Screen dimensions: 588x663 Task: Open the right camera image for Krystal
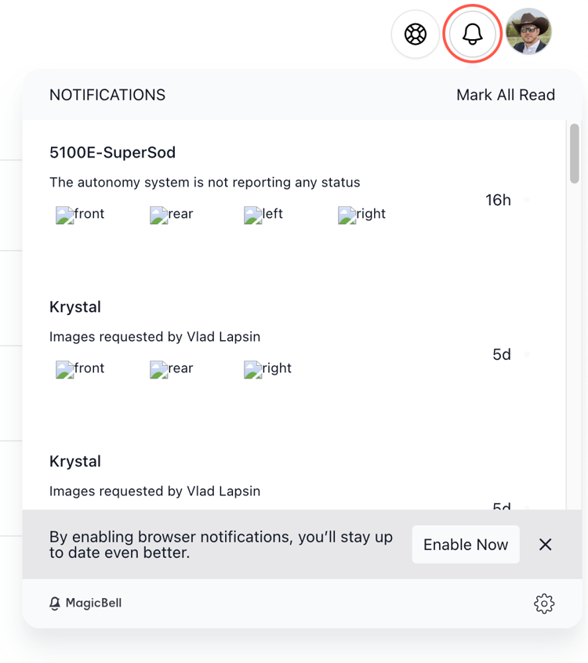267,368
